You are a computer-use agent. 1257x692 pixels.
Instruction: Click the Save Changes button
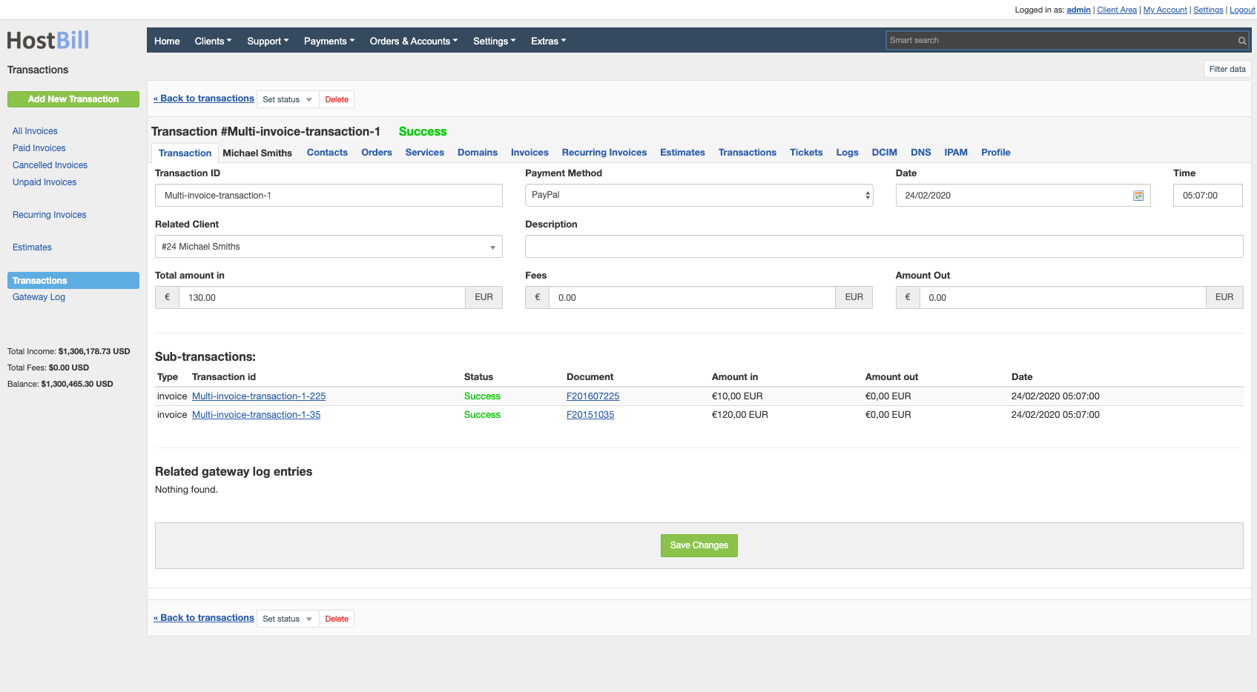tap(699, 545)
